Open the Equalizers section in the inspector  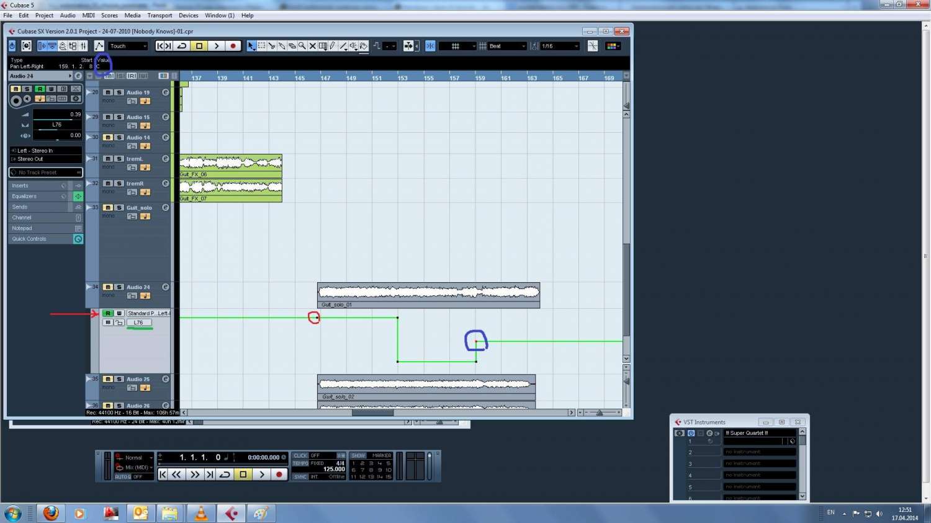click(25, 196)
